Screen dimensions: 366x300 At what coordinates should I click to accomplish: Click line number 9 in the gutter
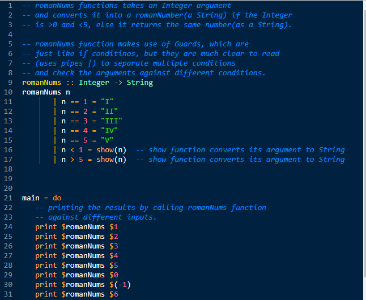click(9, 83)
